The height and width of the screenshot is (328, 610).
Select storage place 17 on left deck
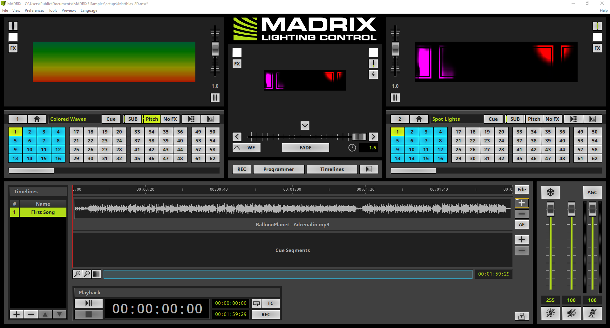point(76,132)
